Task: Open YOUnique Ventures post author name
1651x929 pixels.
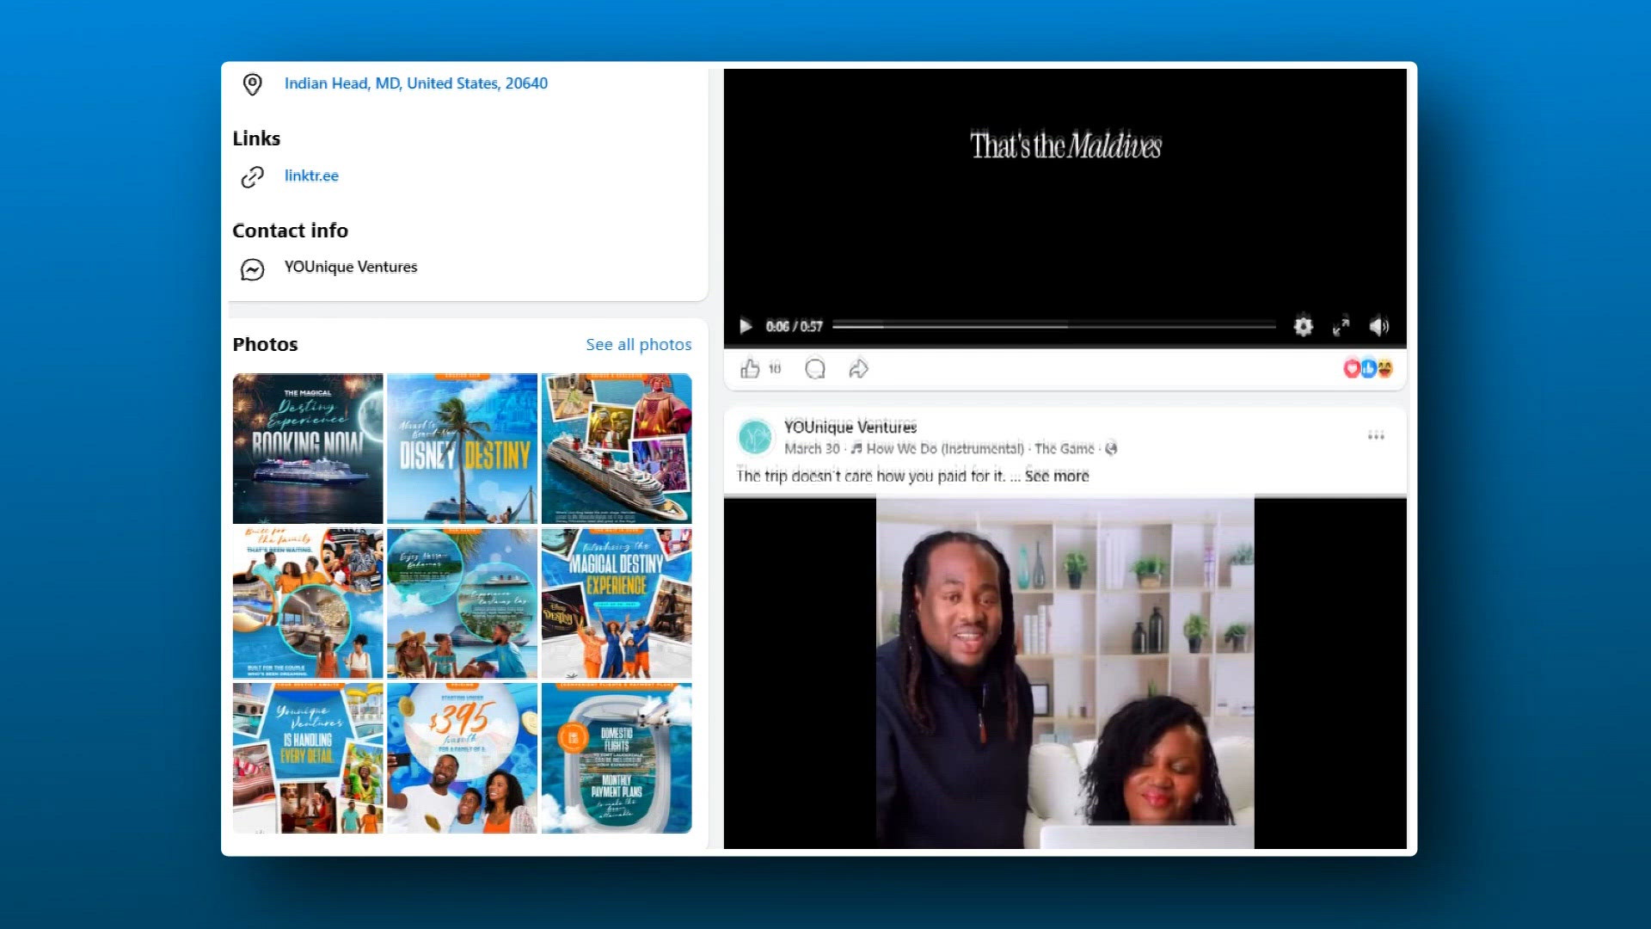Action: pos(850,427)
